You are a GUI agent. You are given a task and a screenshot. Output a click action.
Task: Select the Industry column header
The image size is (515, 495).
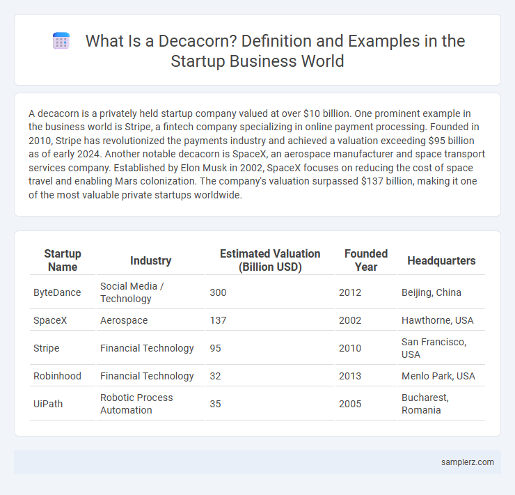[x=150, y=260]
